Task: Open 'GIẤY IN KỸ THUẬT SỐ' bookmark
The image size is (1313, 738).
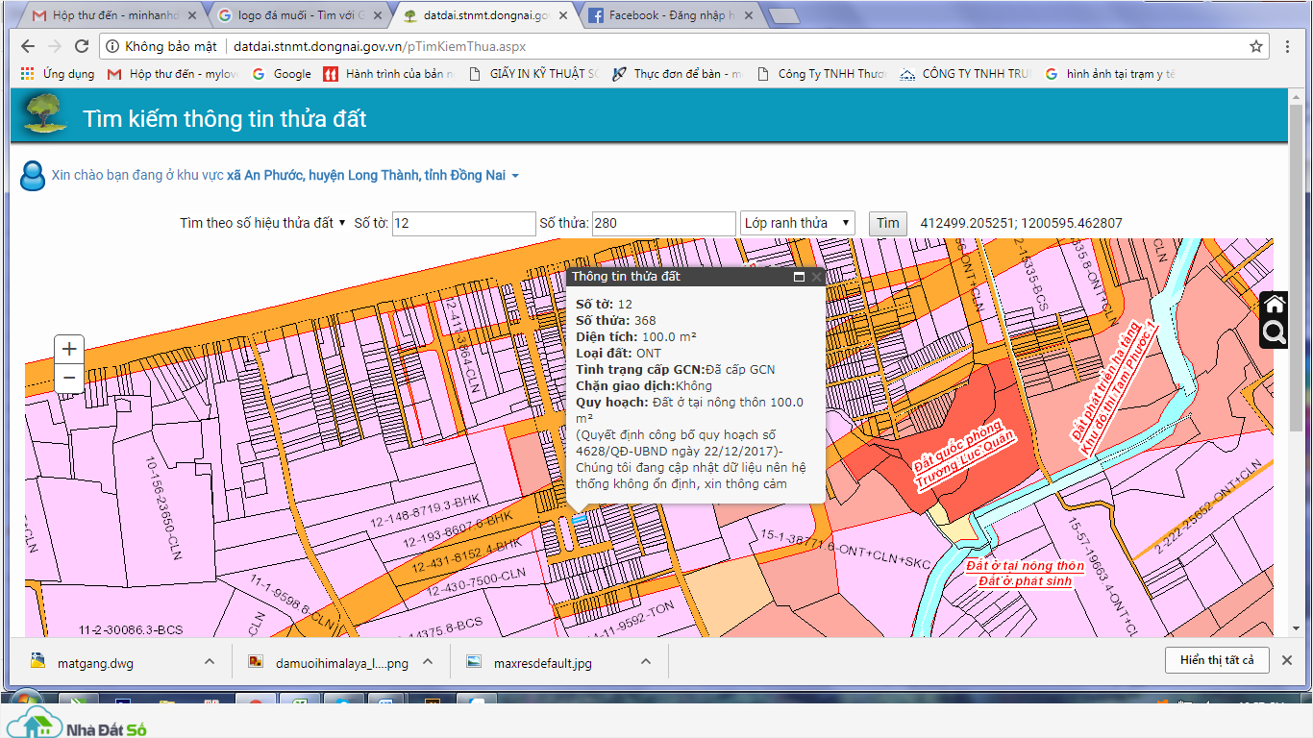Action: pyautogui.click(x=533, y=74)
